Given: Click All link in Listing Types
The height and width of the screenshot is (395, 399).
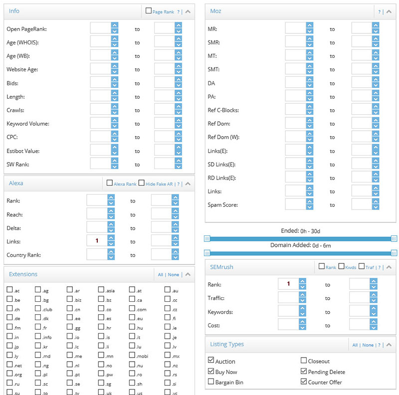Looking at the screenshot, I should (x=355, y=345).
